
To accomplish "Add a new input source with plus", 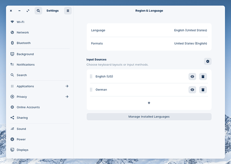I will click(x=149, y=103).
